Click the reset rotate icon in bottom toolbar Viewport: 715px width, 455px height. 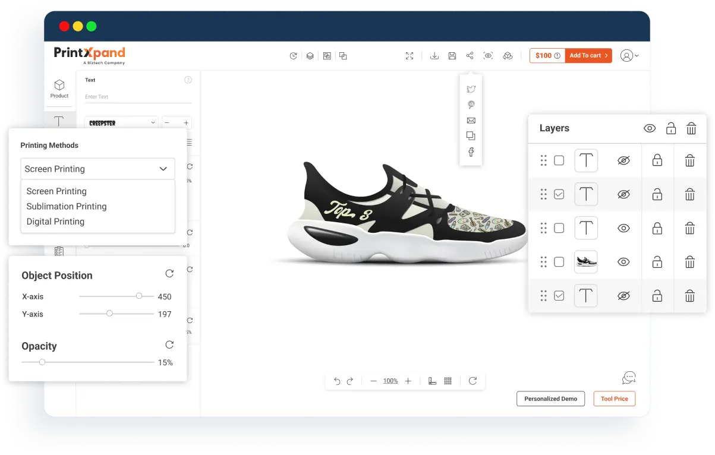tap(473, 381)
